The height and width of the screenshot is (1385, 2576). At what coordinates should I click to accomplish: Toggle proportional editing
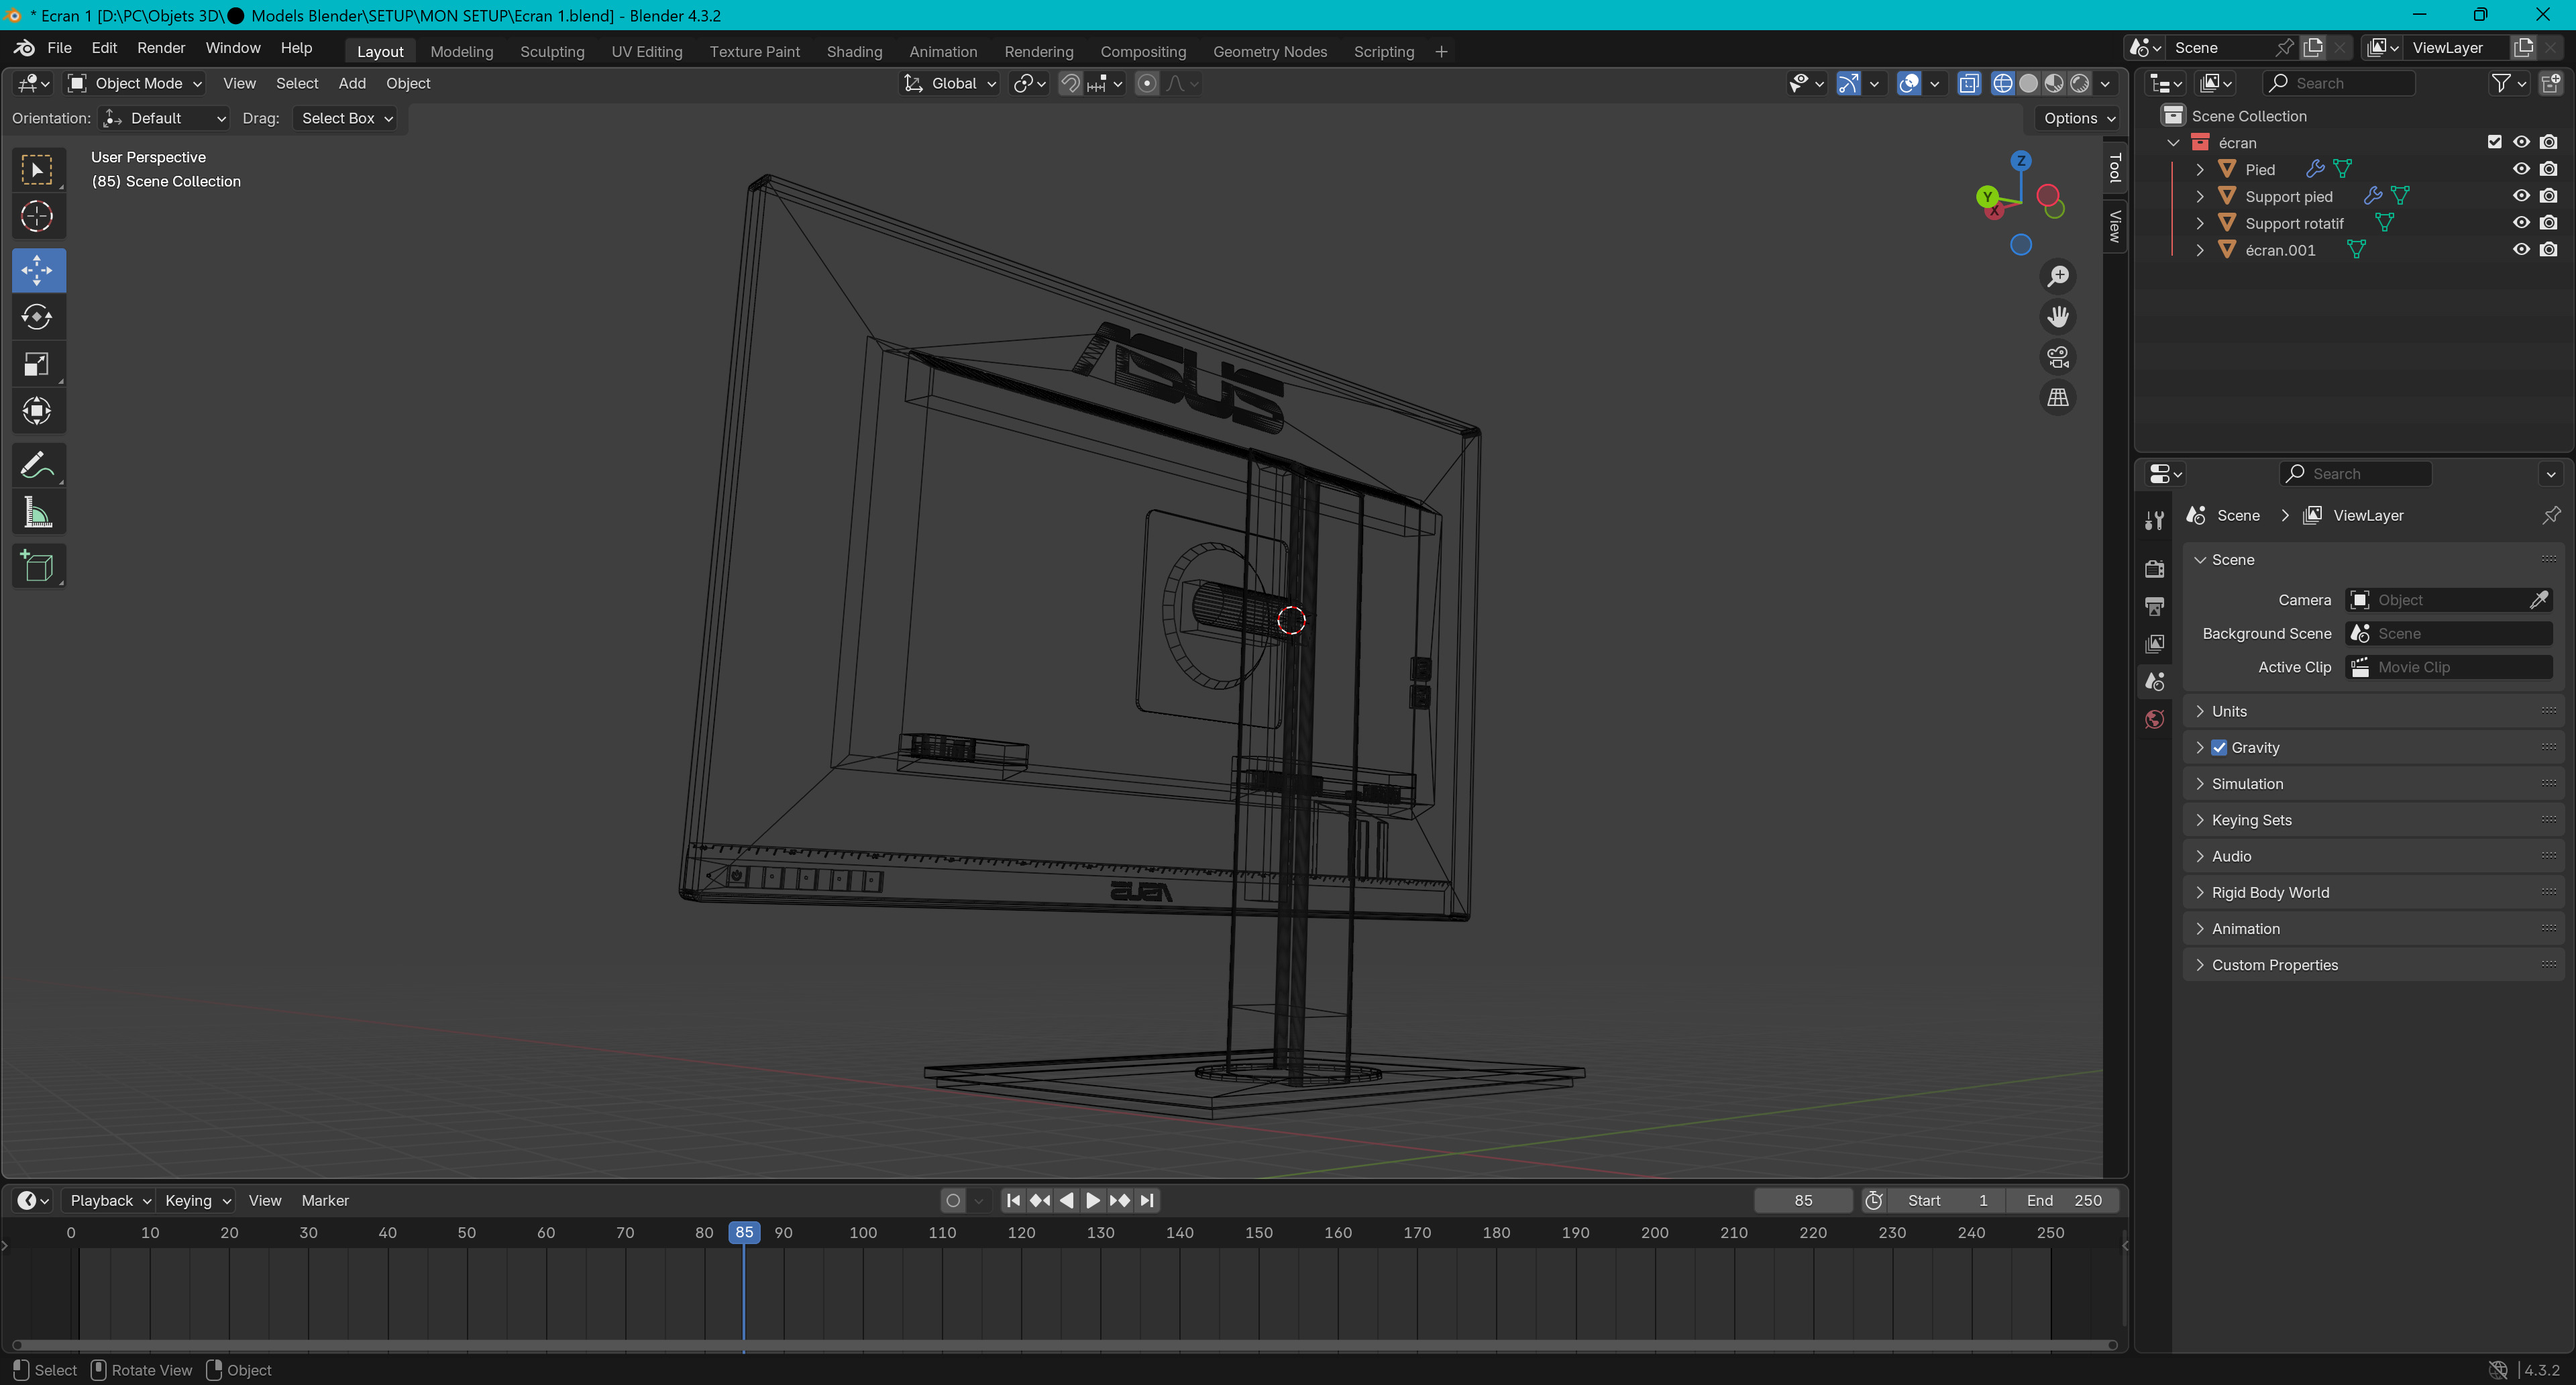1147,84
